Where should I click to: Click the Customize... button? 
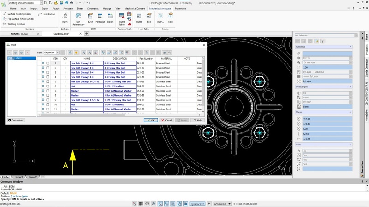pos(17,120)
